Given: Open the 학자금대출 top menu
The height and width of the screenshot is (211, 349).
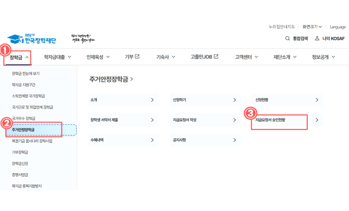Looking at the screenshot, I should pyautogui.click(x=58, y=57).
